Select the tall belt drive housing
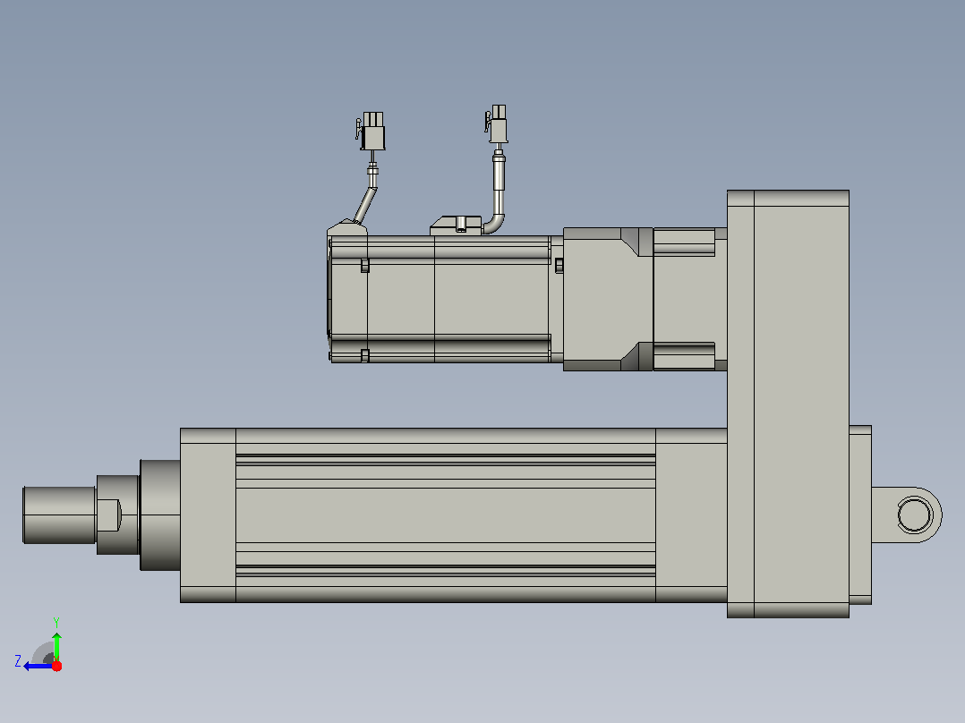 [x=788, y=404]
